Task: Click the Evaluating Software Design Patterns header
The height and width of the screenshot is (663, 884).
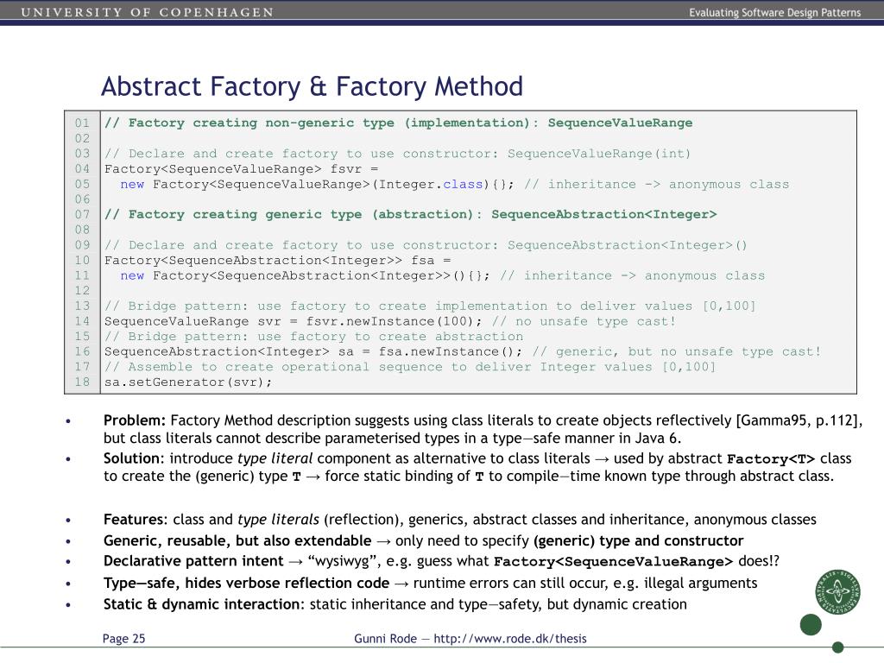Action: [x=774, y=12]
